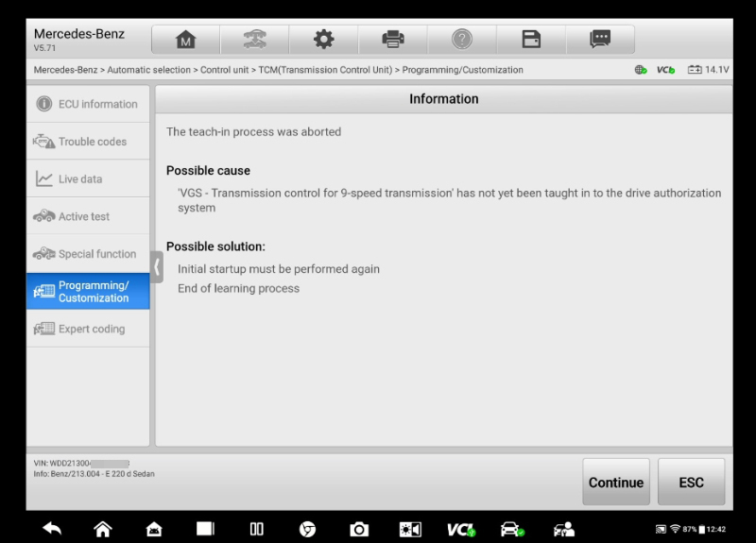Click the ESC button
This screenshot has width=756, height=543.
coord(691,482)
